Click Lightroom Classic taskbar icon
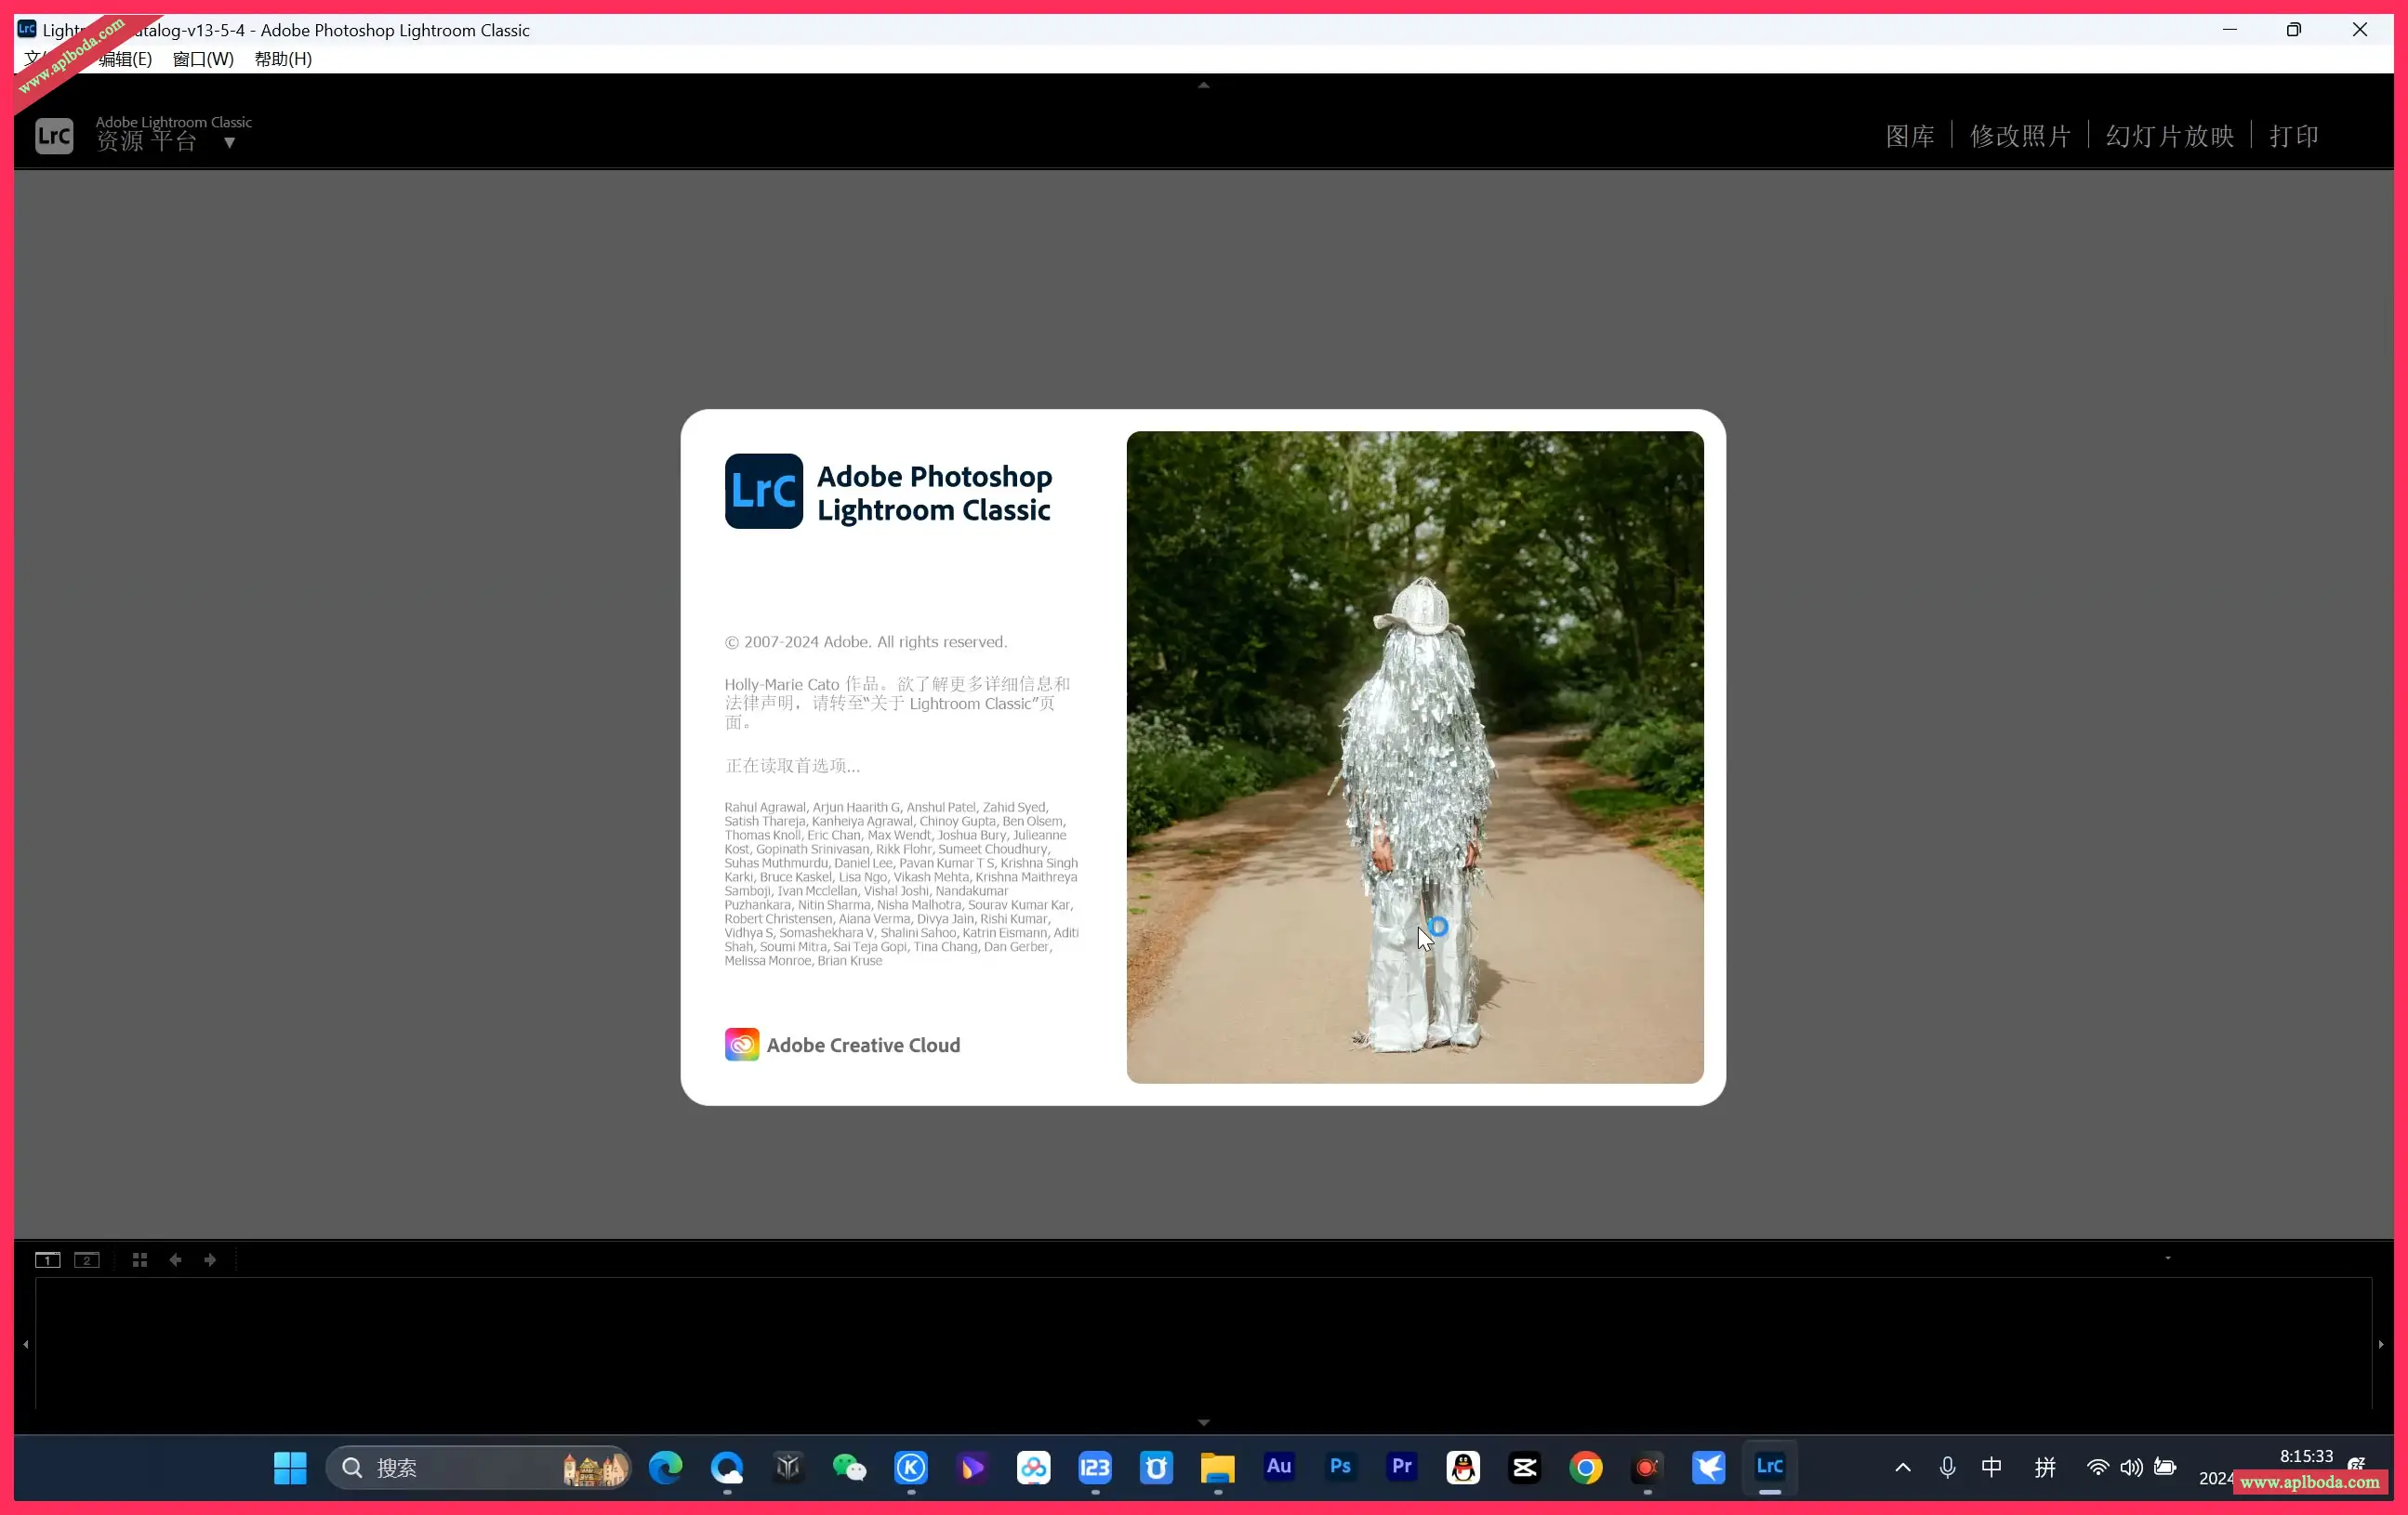 [x=1770, y=1468]
